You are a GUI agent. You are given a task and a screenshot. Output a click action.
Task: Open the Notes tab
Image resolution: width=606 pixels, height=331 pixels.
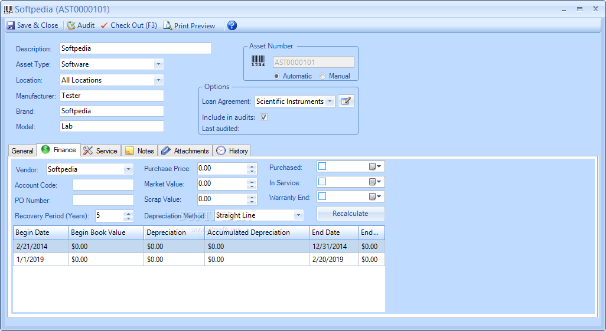(139, 150)
